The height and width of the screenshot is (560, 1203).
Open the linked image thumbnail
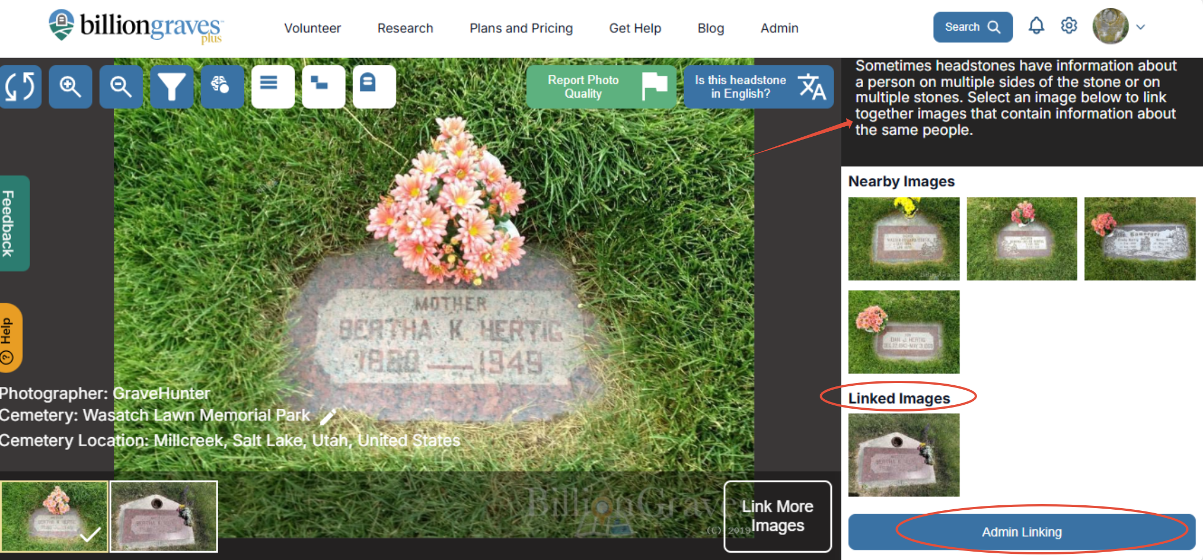tap(904, 455)
